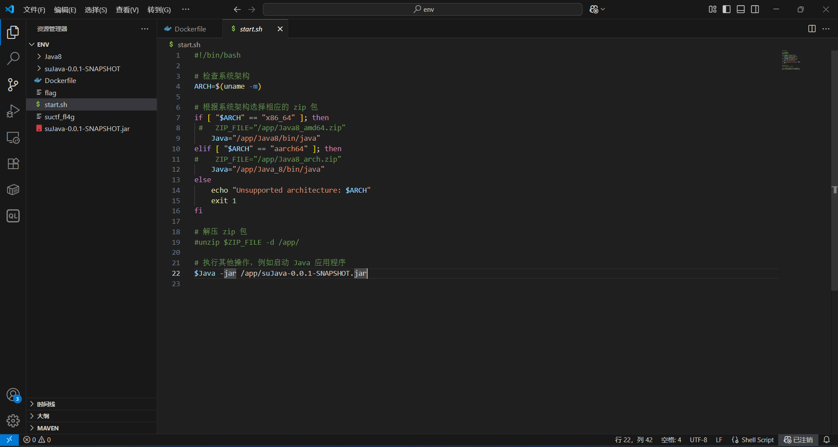Open the suctf_fl4g file

click(x=92, y=117)
